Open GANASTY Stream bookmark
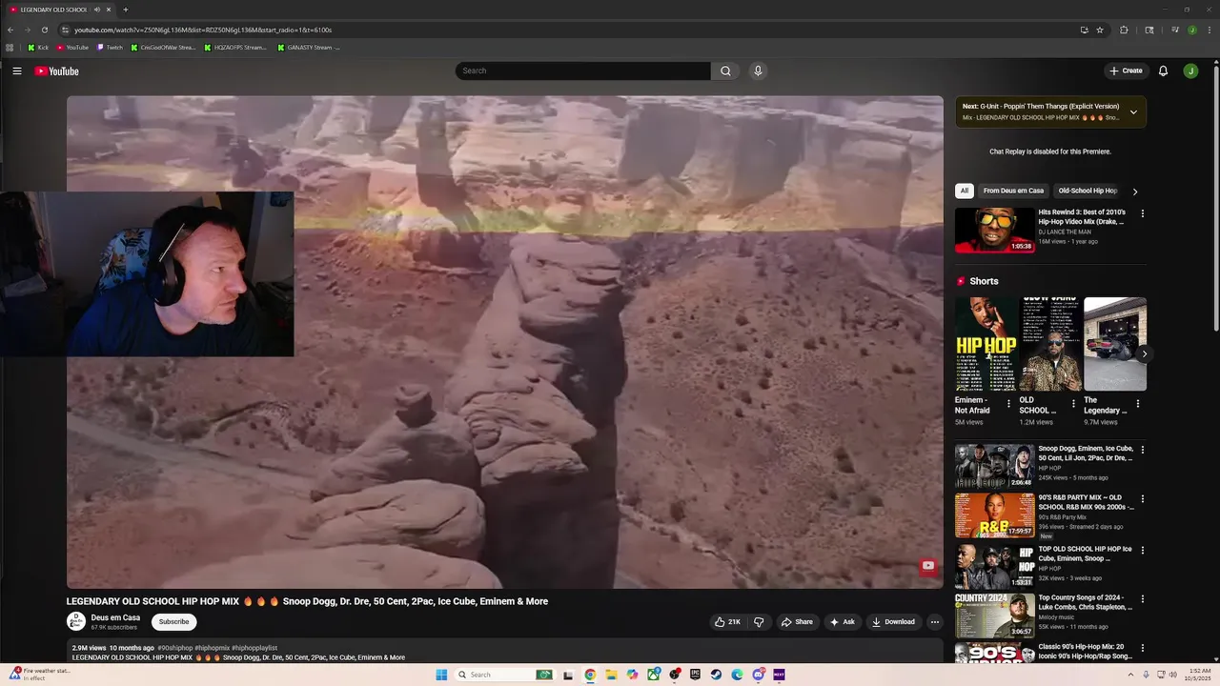 [x=308, y=47]
